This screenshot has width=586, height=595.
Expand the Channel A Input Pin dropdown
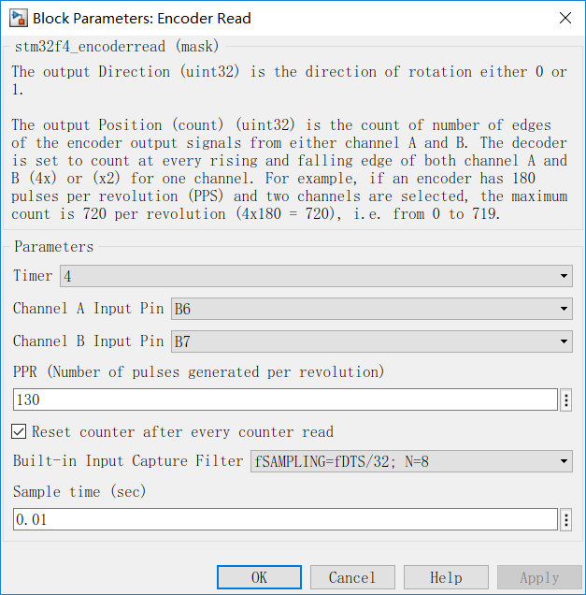click(x=370, y=310)
